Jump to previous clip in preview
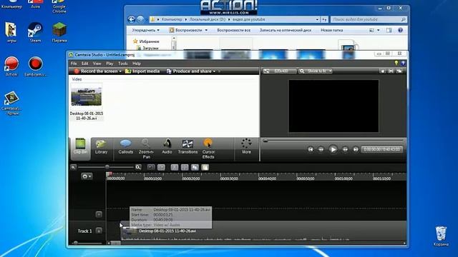 coord(310,149)
